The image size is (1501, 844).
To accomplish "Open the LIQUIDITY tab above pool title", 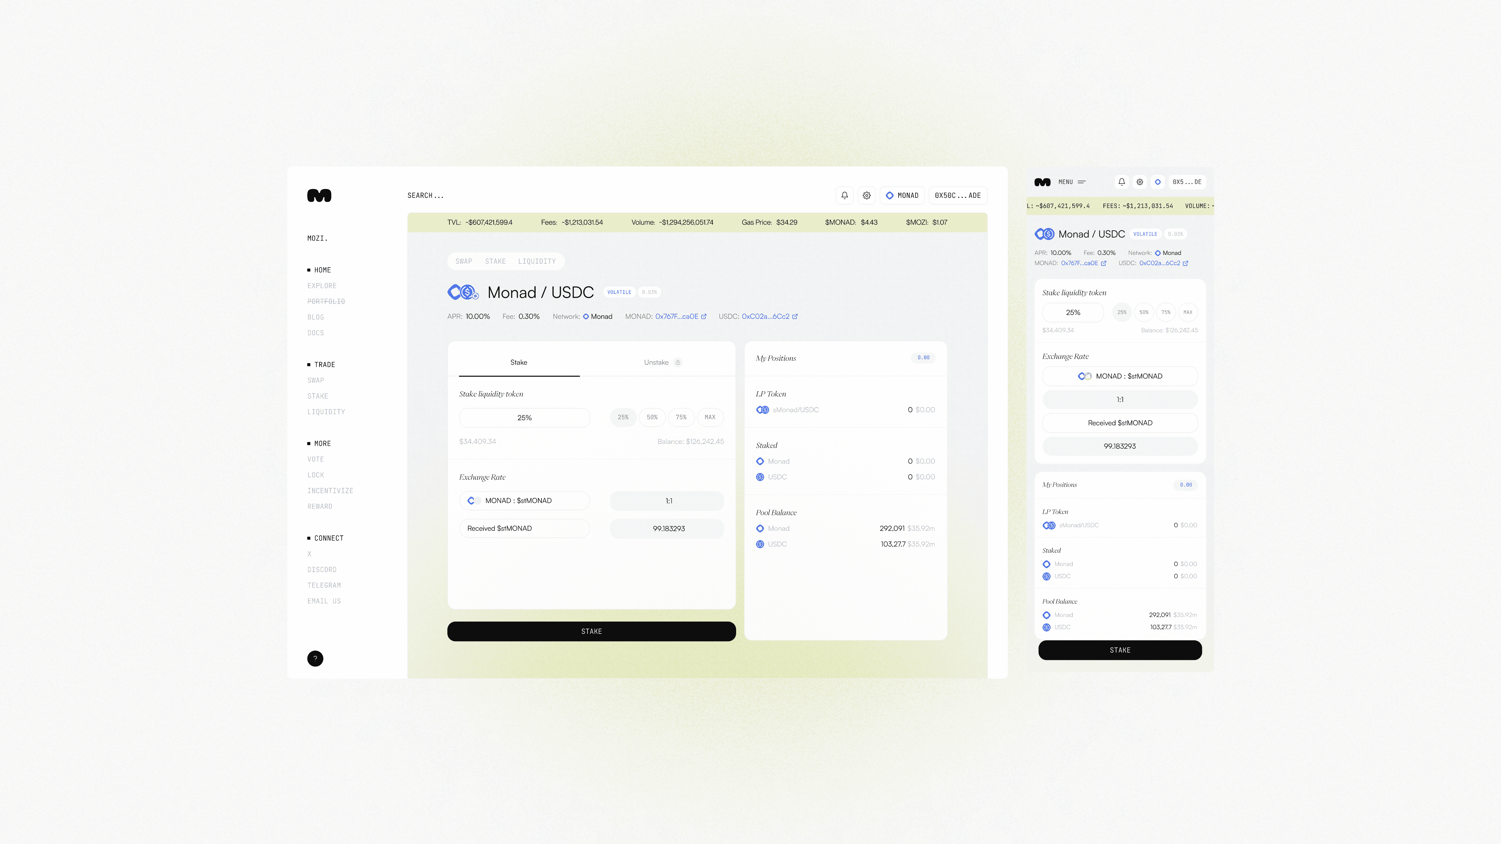I will [x=537, y=261].
